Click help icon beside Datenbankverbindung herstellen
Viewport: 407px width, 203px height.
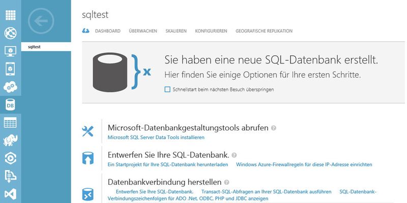tap(226, 182)
